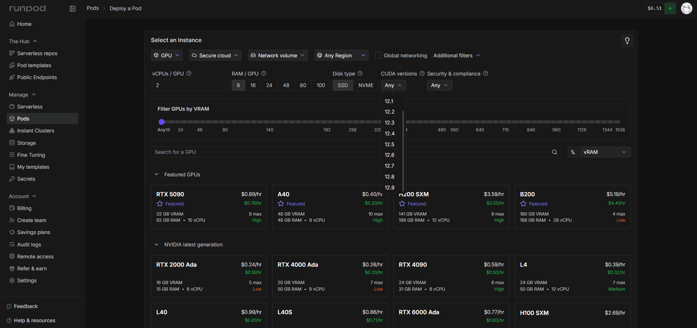This screenshot has height=328, width=697.
Task: Select NVME disk type
Action: [x=366, y=85]
